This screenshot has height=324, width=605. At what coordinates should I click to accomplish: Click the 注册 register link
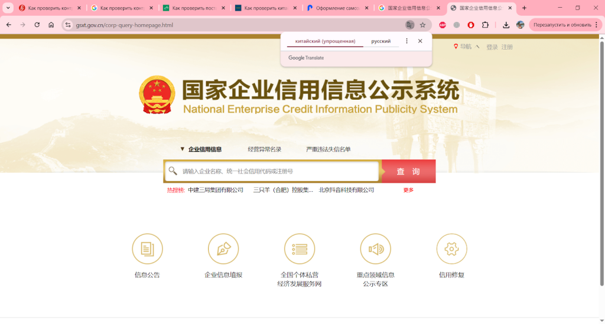pyautogui.click(x=507, y=47)
